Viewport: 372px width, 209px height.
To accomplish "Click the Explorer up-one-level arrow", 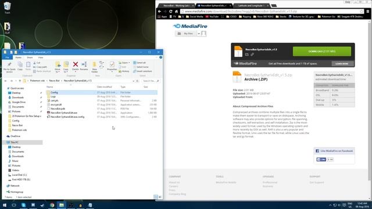I will pos(20,81).
